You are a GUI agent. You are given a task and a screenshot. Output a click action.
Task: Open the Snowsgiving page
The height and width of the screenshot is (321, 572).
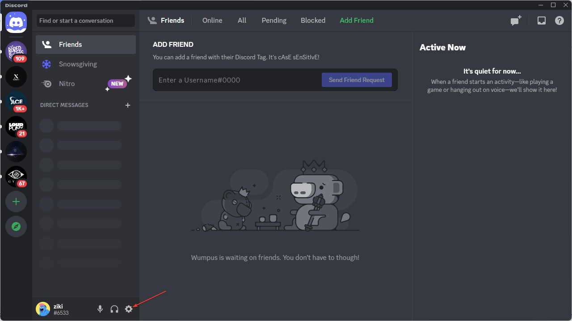pyautogui.click(x=86, y=64)
